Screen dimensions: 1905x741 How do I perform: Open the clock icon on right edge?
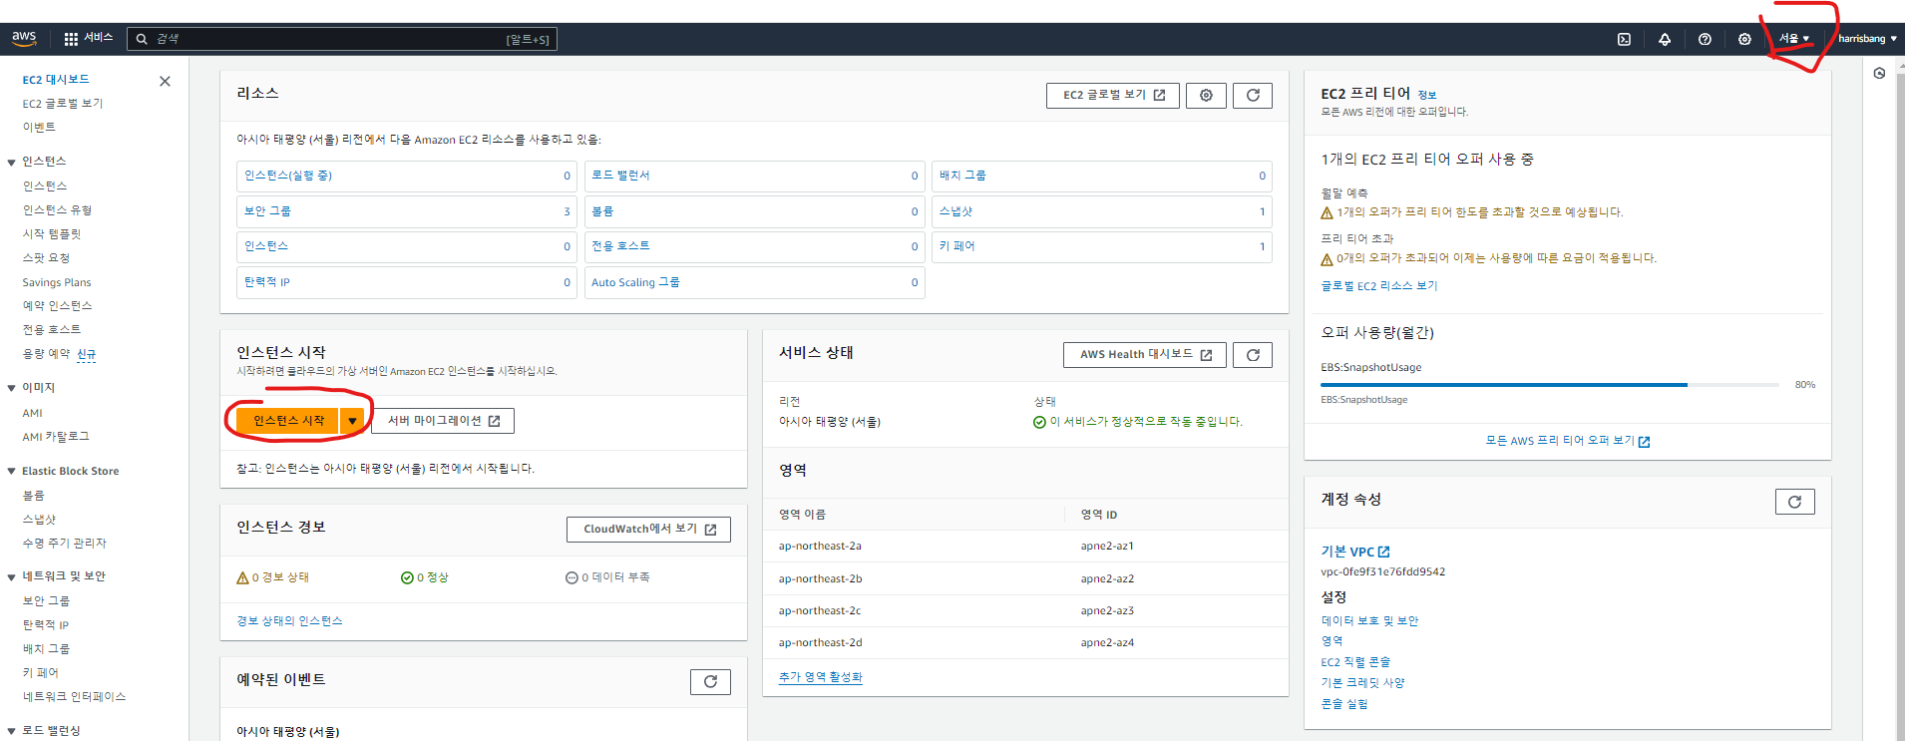1879,73
